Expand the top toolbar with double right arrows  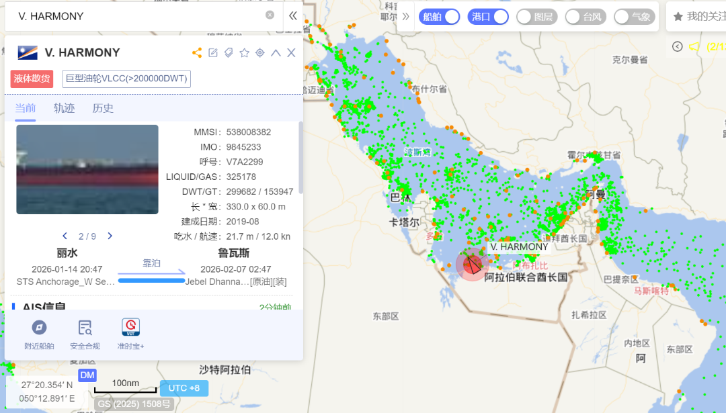(x=406, y=17)
